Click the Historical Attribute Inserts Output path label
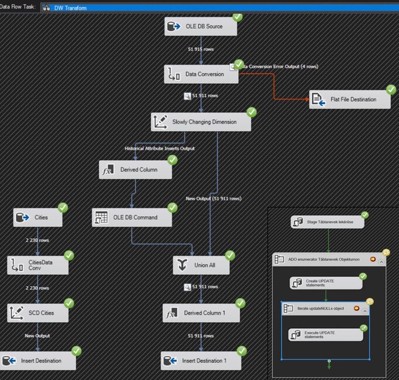 coord(160,148)
